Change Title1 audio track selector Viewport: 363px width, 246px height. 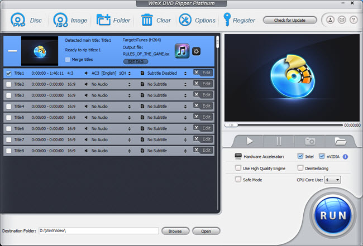pyautogui.click(x=130, y=73)
